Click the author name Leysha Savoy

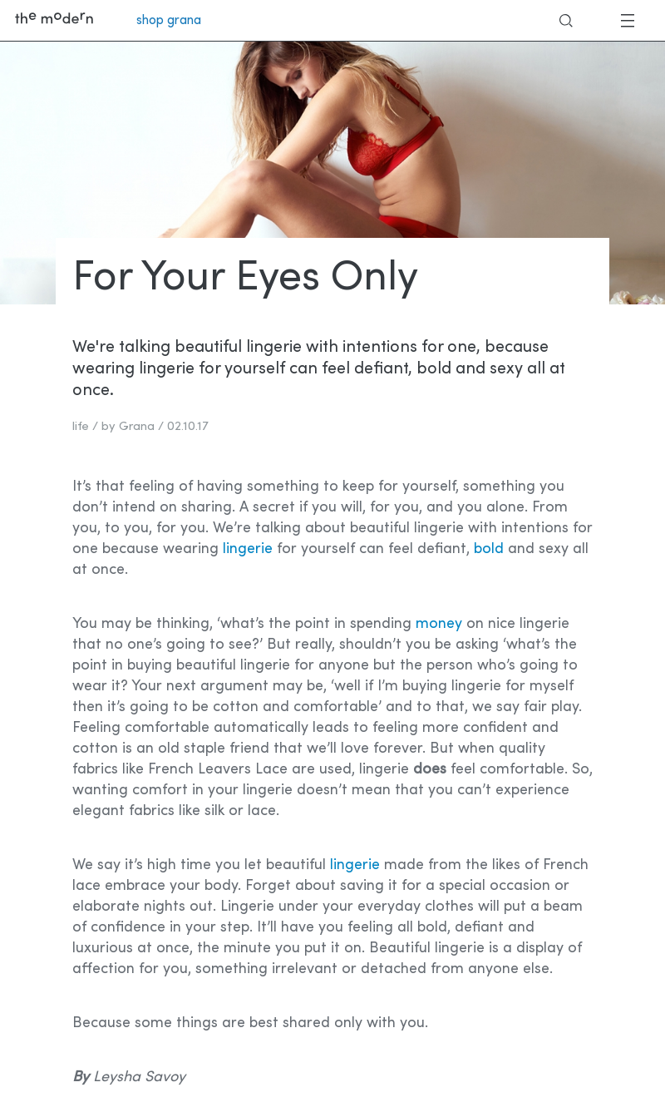(140, 1077)
